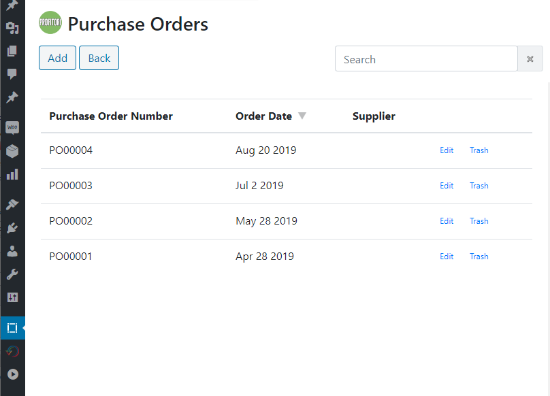Open the Pages icon in sidebar

12,51
